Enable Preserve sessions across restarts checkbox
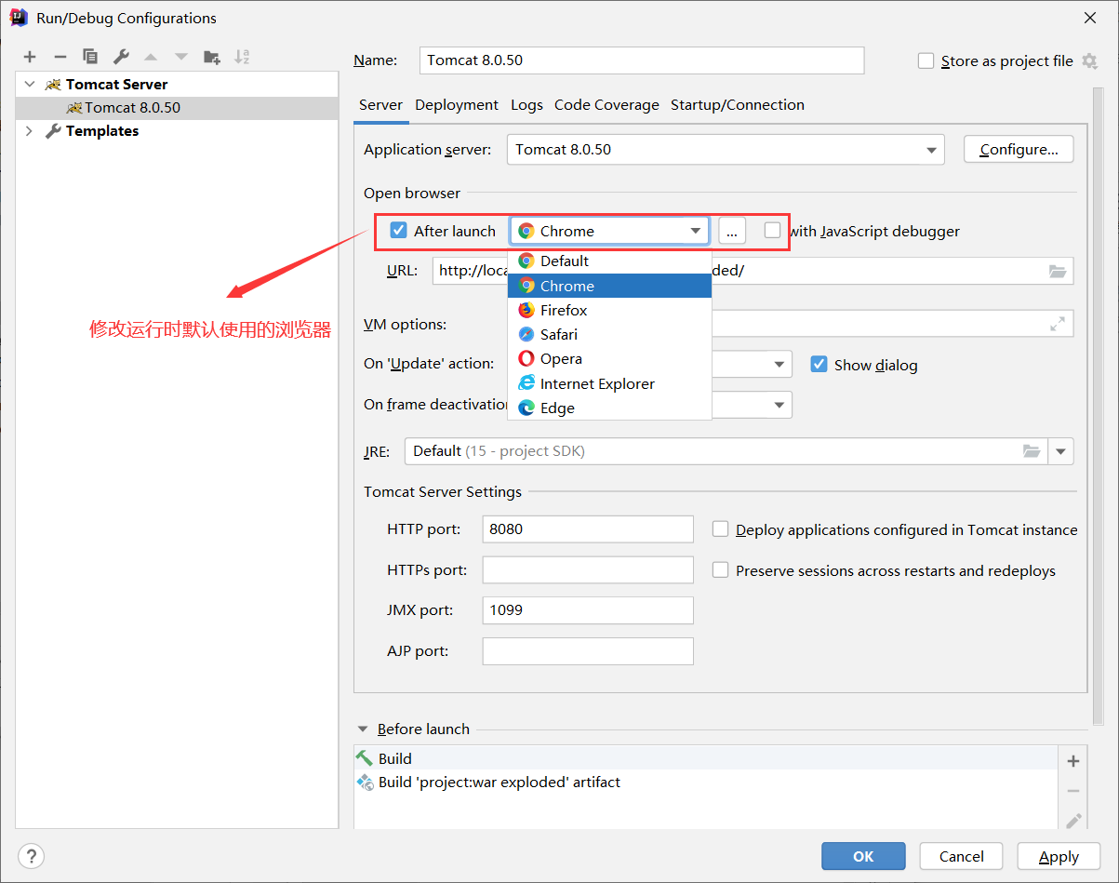The height and width of the screenshot is (883, 1119). (720, 570)
